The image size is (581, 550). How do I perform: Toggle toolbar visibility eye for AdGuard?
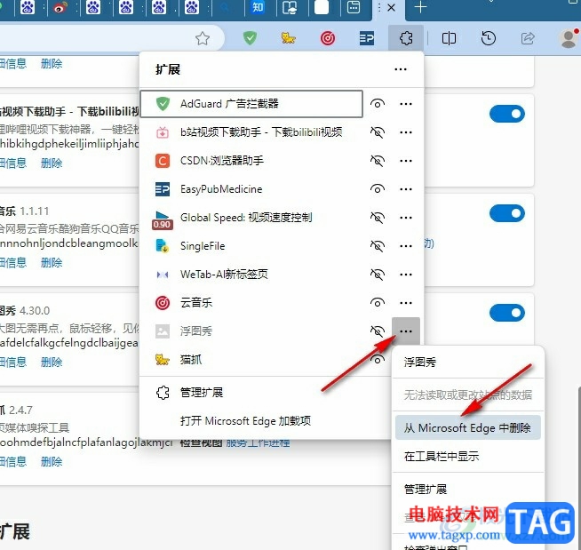(x=378, y=104)
